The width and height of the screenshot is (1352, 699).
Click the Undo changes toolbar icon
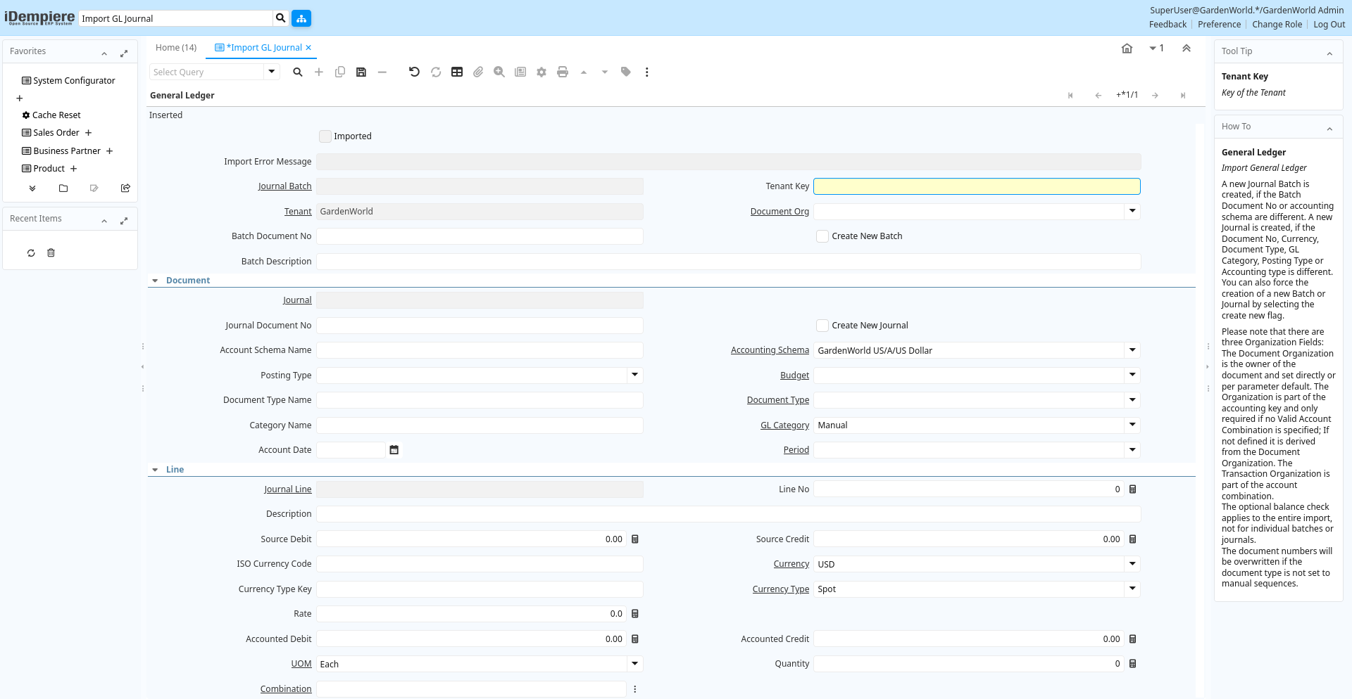point(414,72)
